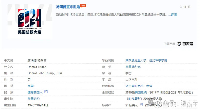Open the 美国 nationality link
Viewport: 204px width, 111px height.
point(31,86)
